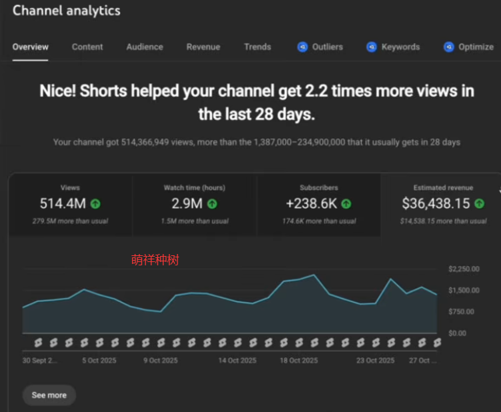The height and width of the screenshot is (412, 501).
Task: Click the blue Optimize extension icon
Action: click(448, 47)
